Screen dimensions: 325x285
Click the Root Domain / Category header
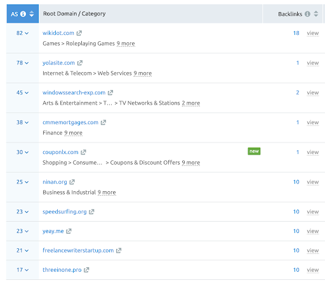(x=74, y=14)
